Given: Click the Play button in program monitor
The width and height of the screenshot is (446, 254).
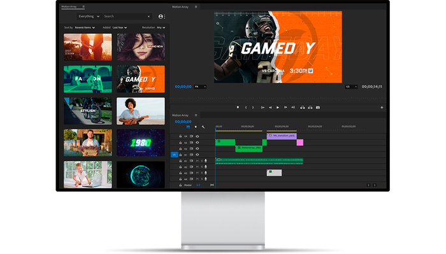Looking at the screenshot, I should point(278,108).
